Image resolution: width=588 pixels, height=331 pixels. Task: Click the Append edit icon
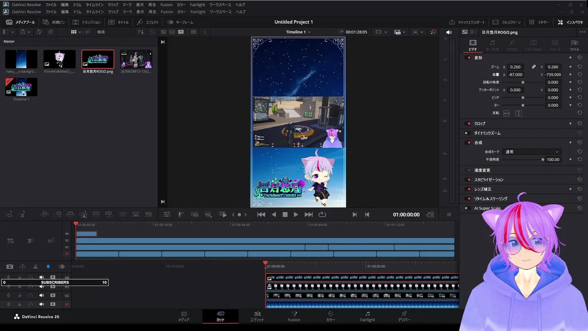[58, 214]
